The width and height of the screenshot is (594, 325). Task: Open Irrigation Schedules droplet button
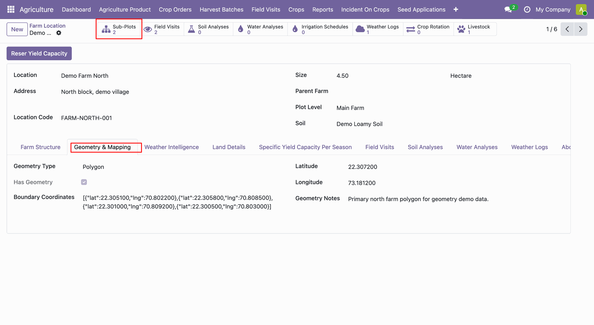tap(320, 29)
